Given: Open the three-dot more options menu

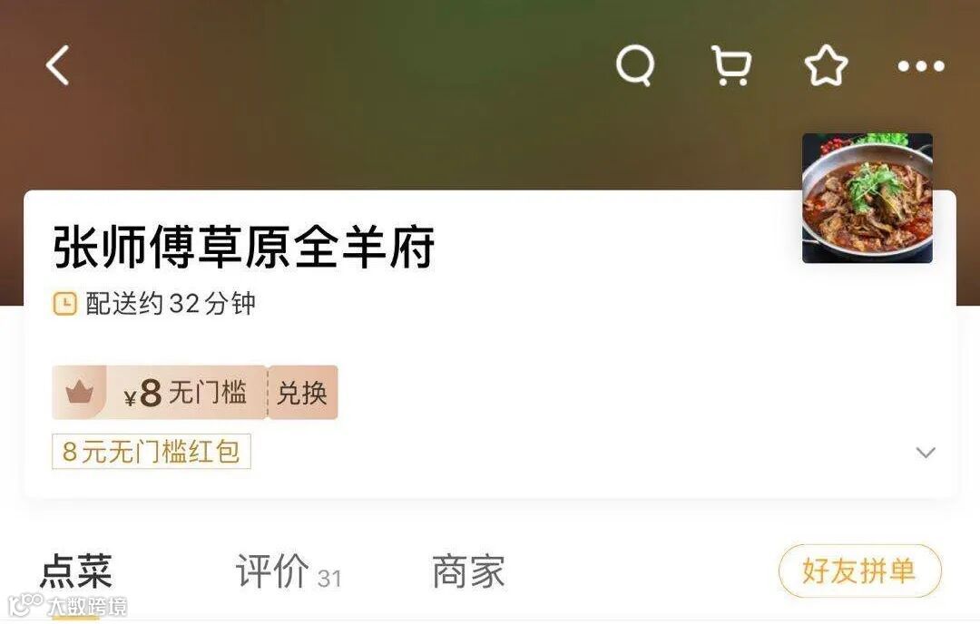Looking at the screenshot, I should (921, 66).
